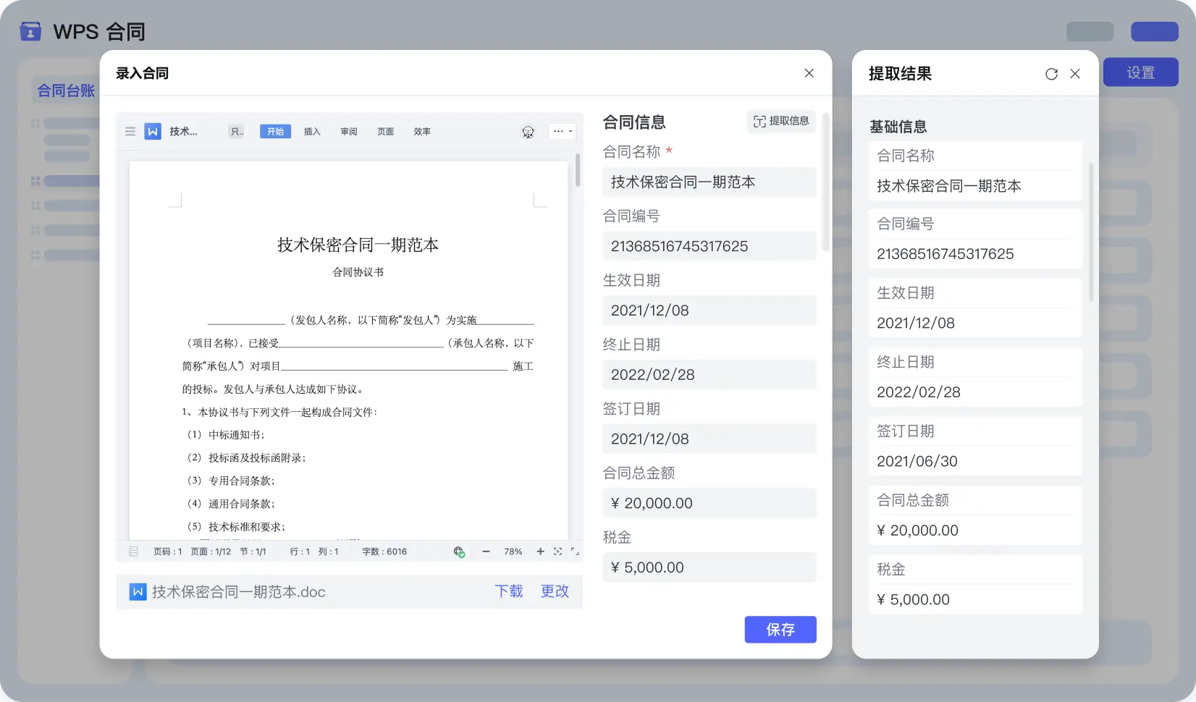The image size is (1196, 702).
Task: Click the 合同协议书 subtitle in document
Action: pos(358,272)
